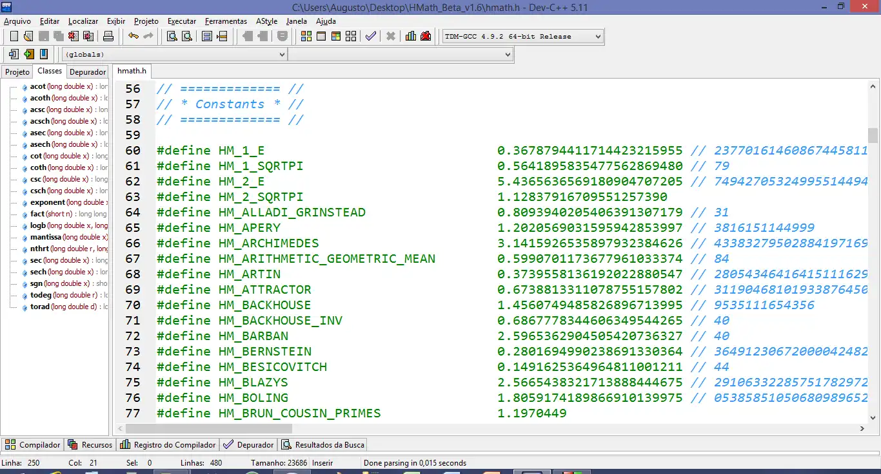Click the editor scroll-right arrow
This screenshot has width=881, height=474.
862,428
